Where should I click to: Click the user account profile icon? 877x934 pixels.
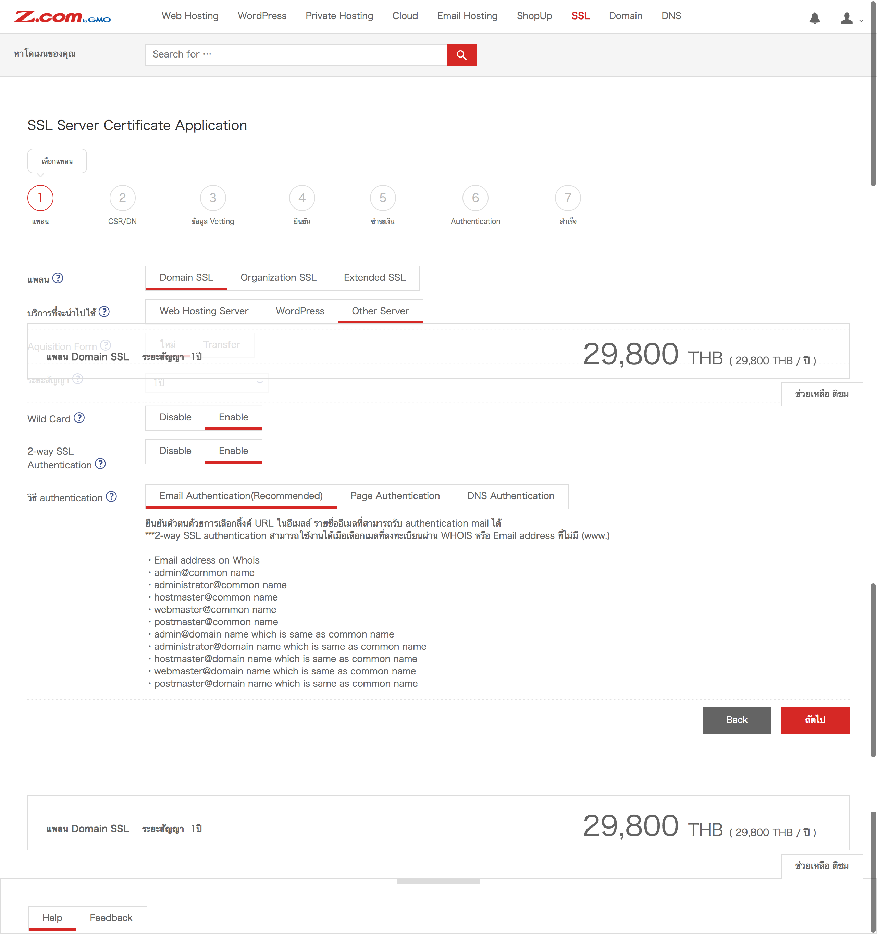coord(847,18)
